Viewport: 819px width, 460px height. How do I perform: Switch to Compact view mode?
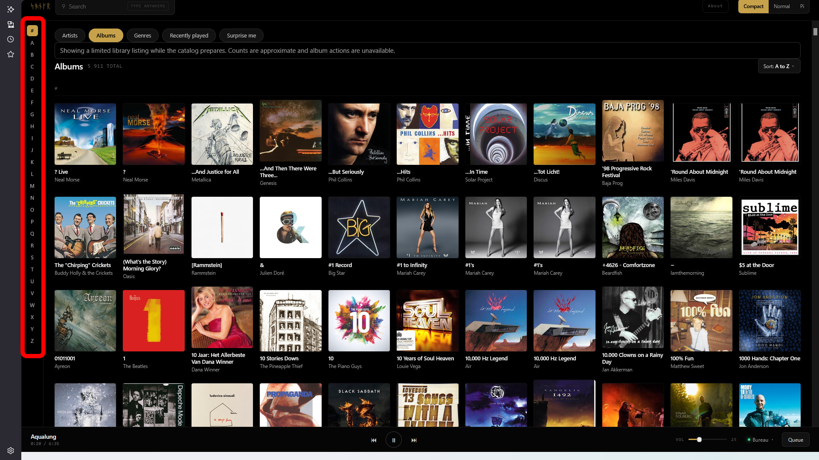coord(753,6)
